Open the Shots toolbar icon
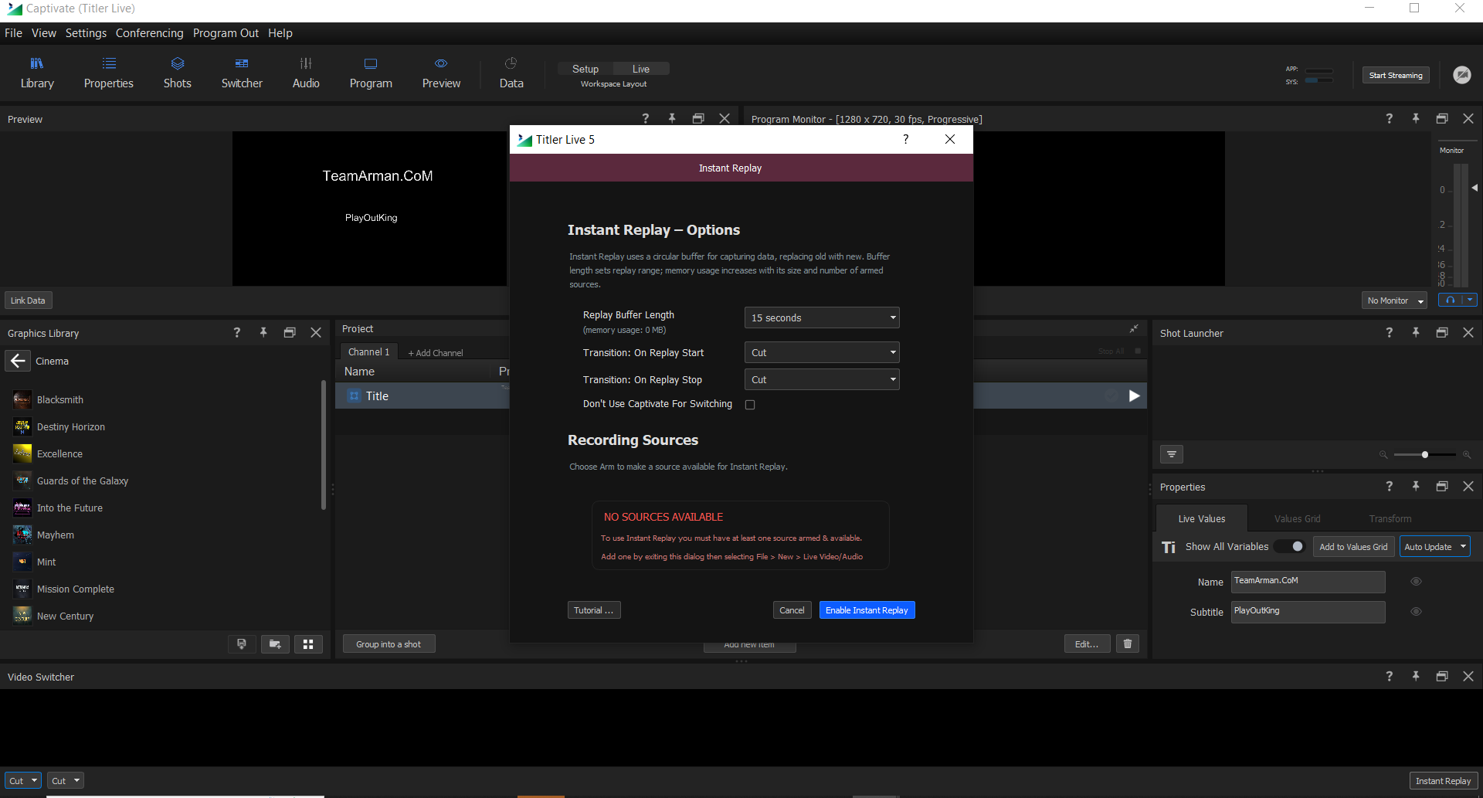The height and width of the screenshot is (798, 1483). click(177, 73)
